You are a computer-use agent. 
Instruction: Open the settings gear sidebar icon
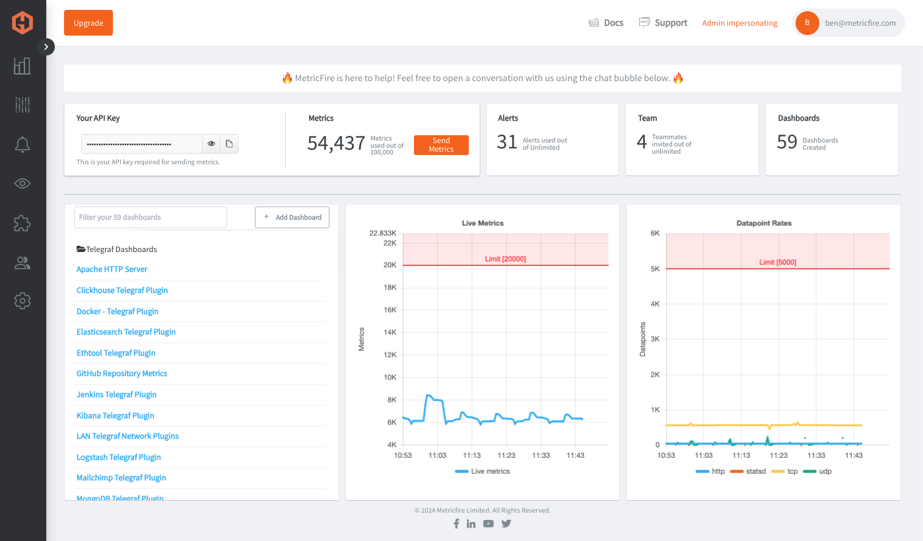pyautogui.click(x=22, y=302)
